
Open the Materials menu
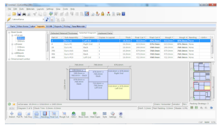30,9
